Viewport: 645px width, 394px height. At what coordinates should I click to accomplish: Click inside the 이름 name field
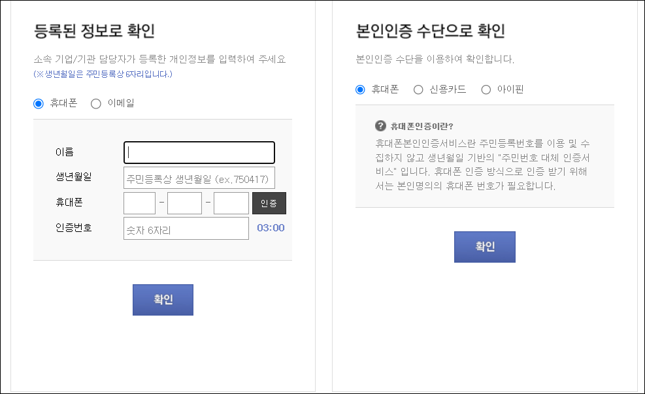[199, 152]
